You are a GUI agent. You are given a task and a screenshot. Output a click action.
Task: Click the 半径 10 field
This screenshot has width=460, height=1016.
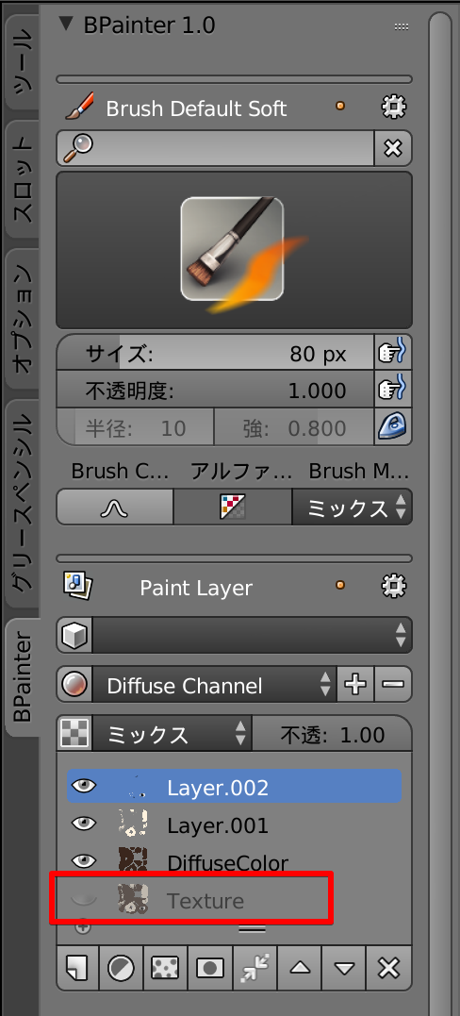coord(136,427)
